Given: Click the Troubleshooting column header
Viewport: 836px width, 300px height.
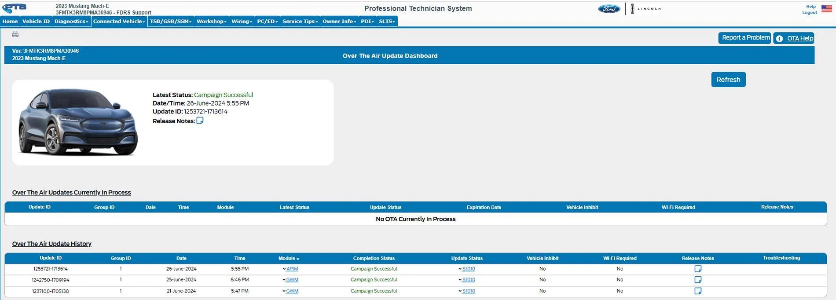Looking at the screenshot, I should (x=781, y=258).
